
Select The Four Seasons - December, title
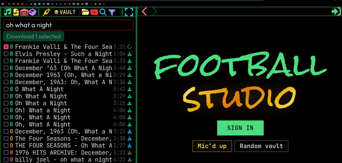[x=64, y=138]
